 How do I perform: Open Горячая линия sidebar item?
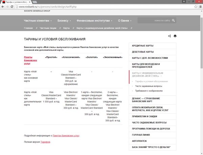click(x=153, y=135)
